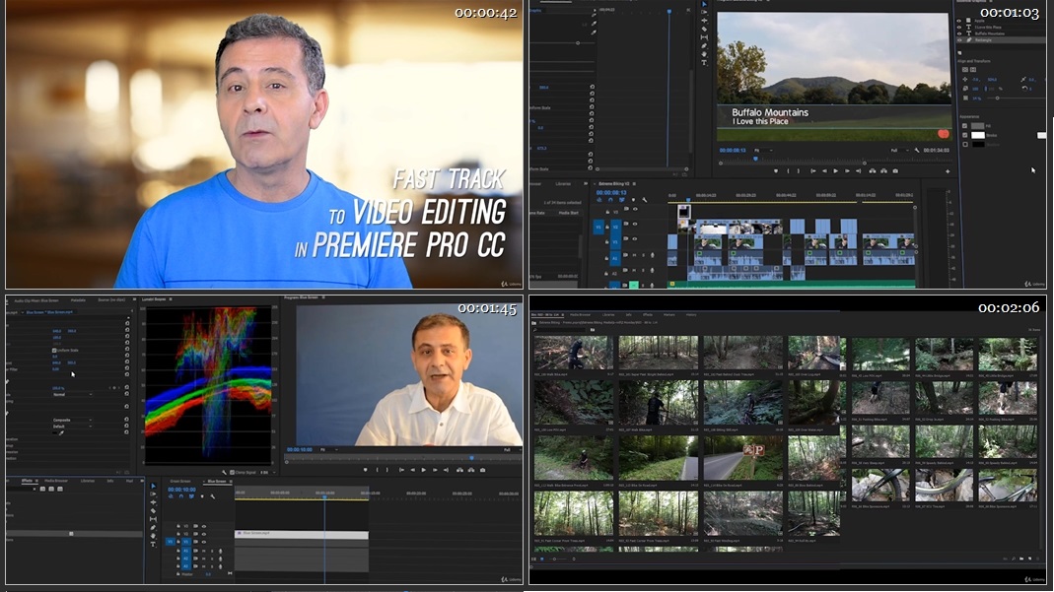Switch to list view in the bin footer

(534, 559)
